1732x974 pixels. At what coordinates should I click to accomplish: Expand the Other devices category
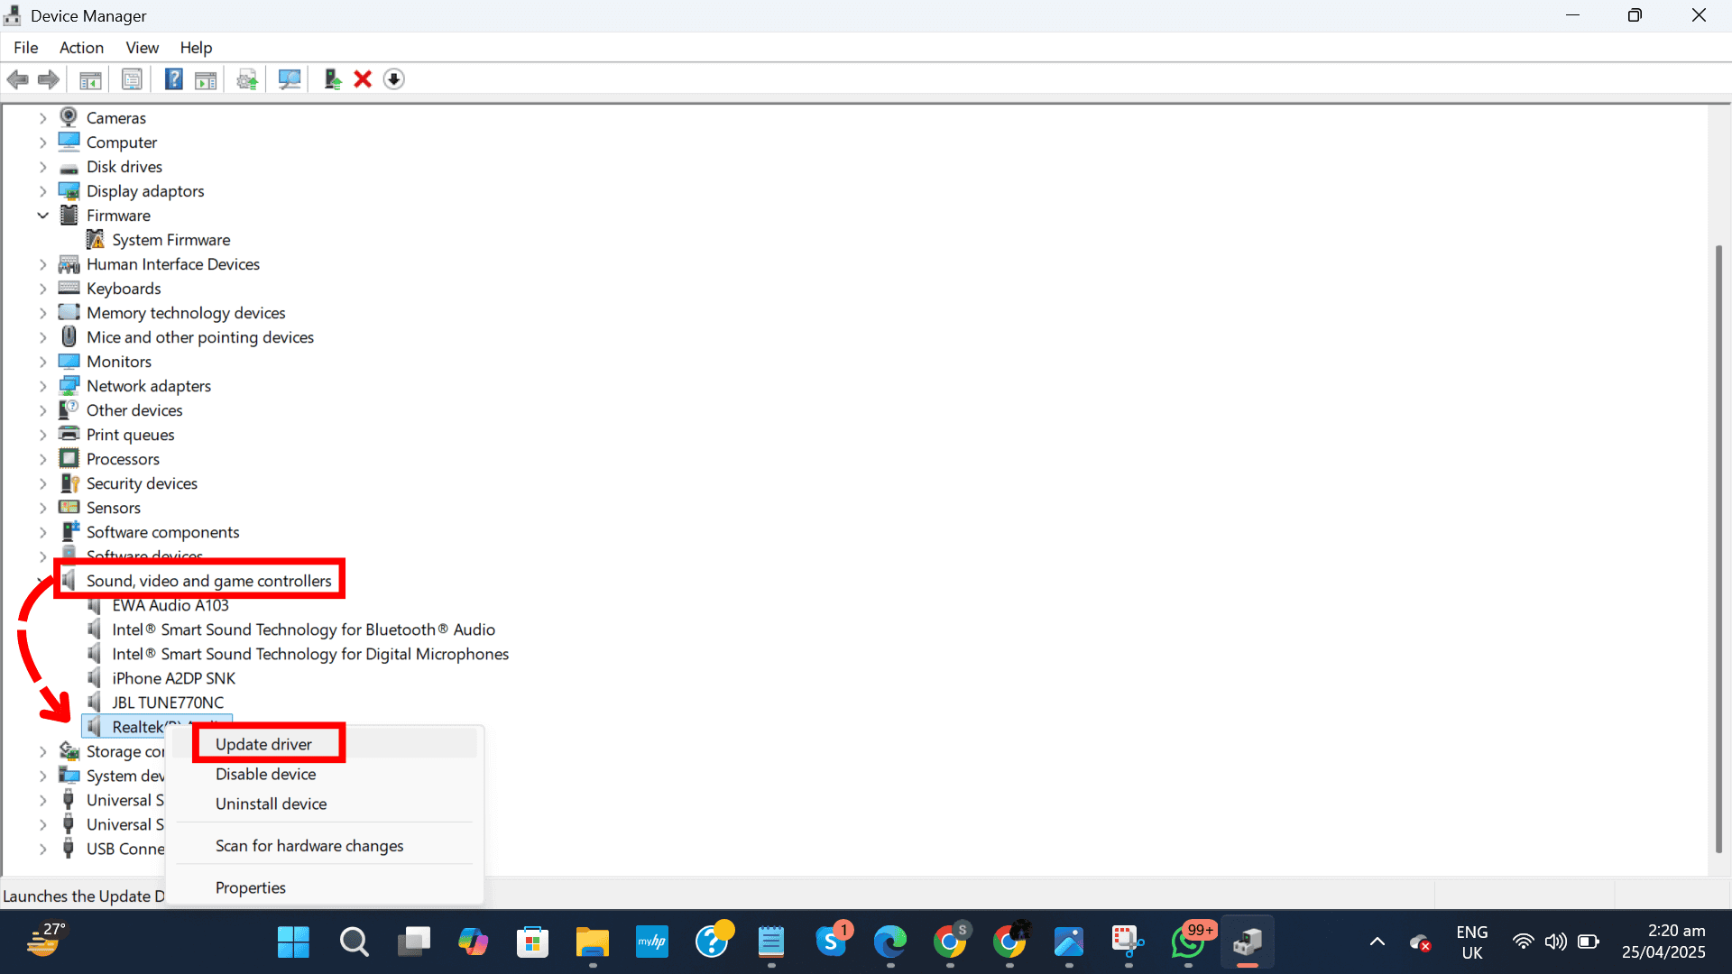42,409
